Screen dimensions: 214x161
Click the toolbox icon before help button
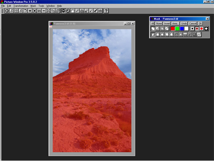[100, 11]
